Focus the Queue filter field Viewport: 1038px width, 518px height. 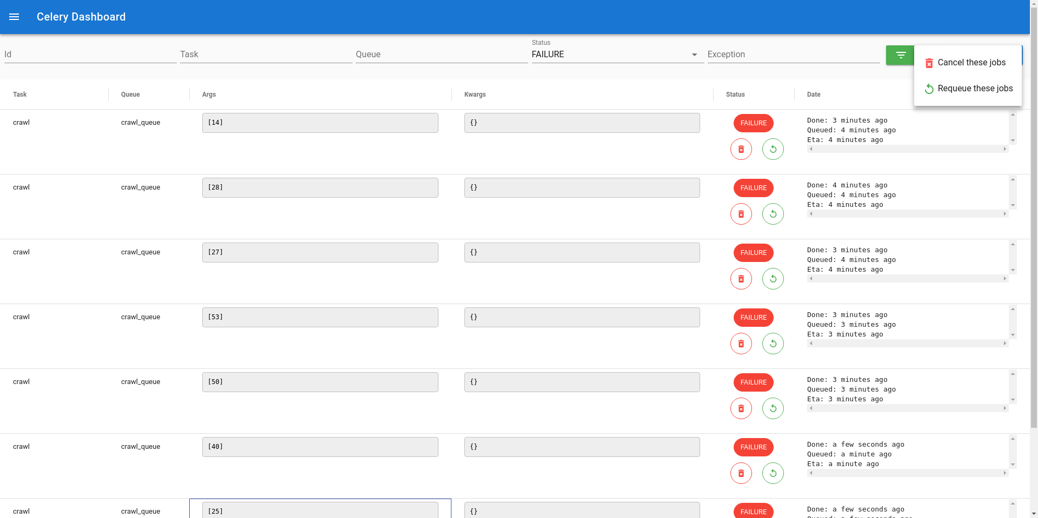click(x=442, y=55)
